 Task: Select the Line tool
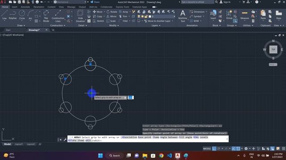pyautogui.click(x=4, y=15)
